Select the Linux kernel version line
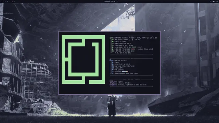The image size is (219, 123). (x=122, y=64)
